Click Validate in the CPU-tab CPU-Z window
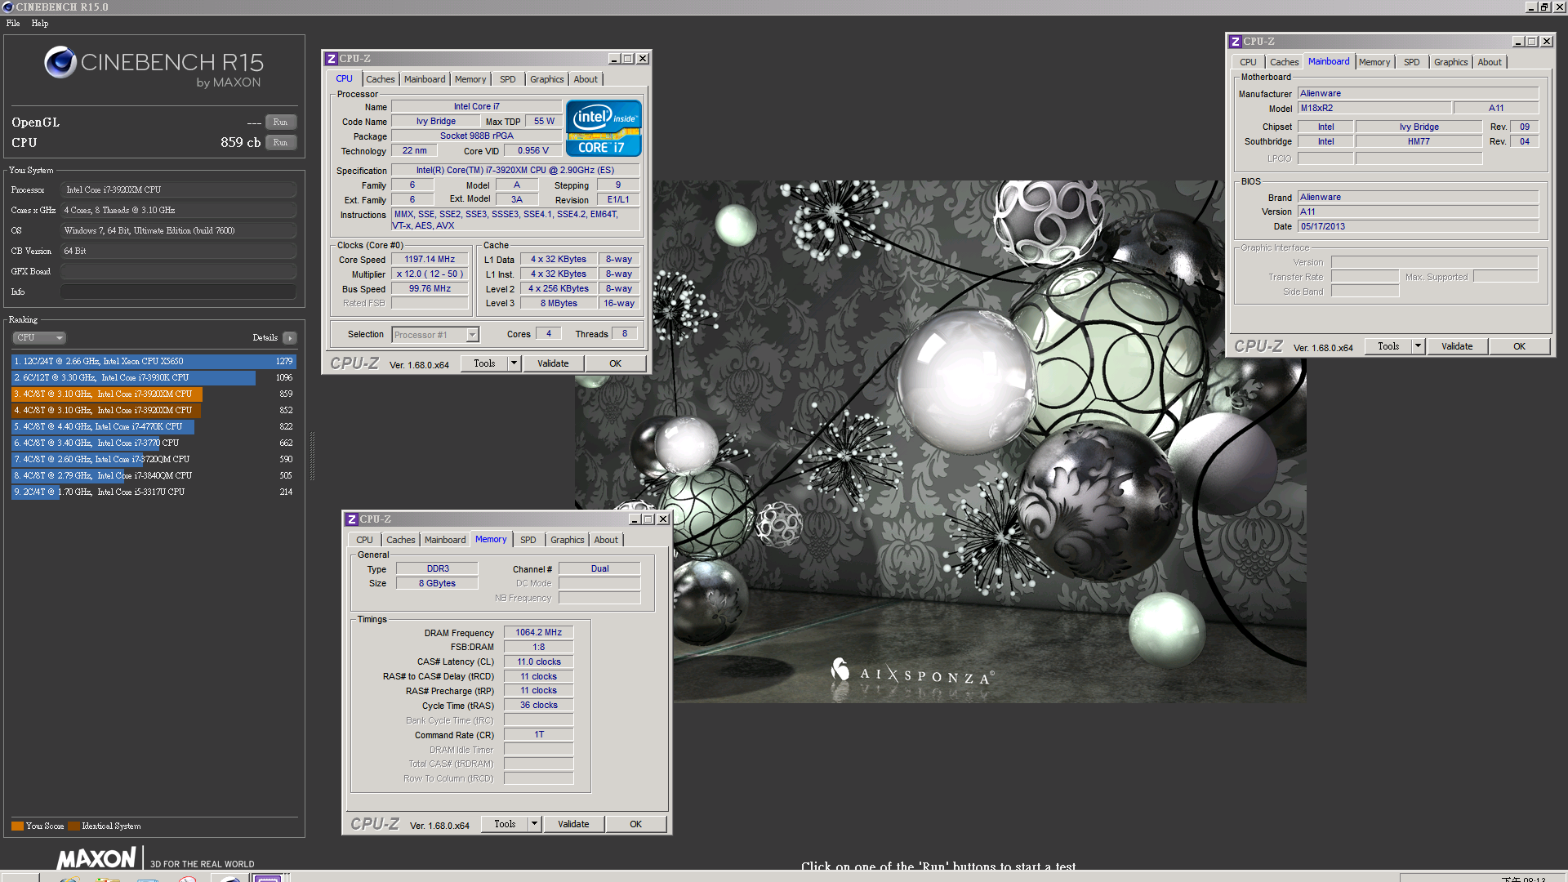This screenshot has width=1568, height=882. tap(553, 363)
